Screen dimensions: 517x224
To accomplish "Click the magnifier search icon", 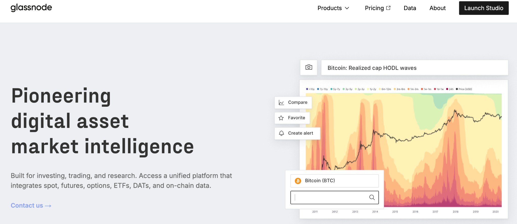I will (372, 197).
